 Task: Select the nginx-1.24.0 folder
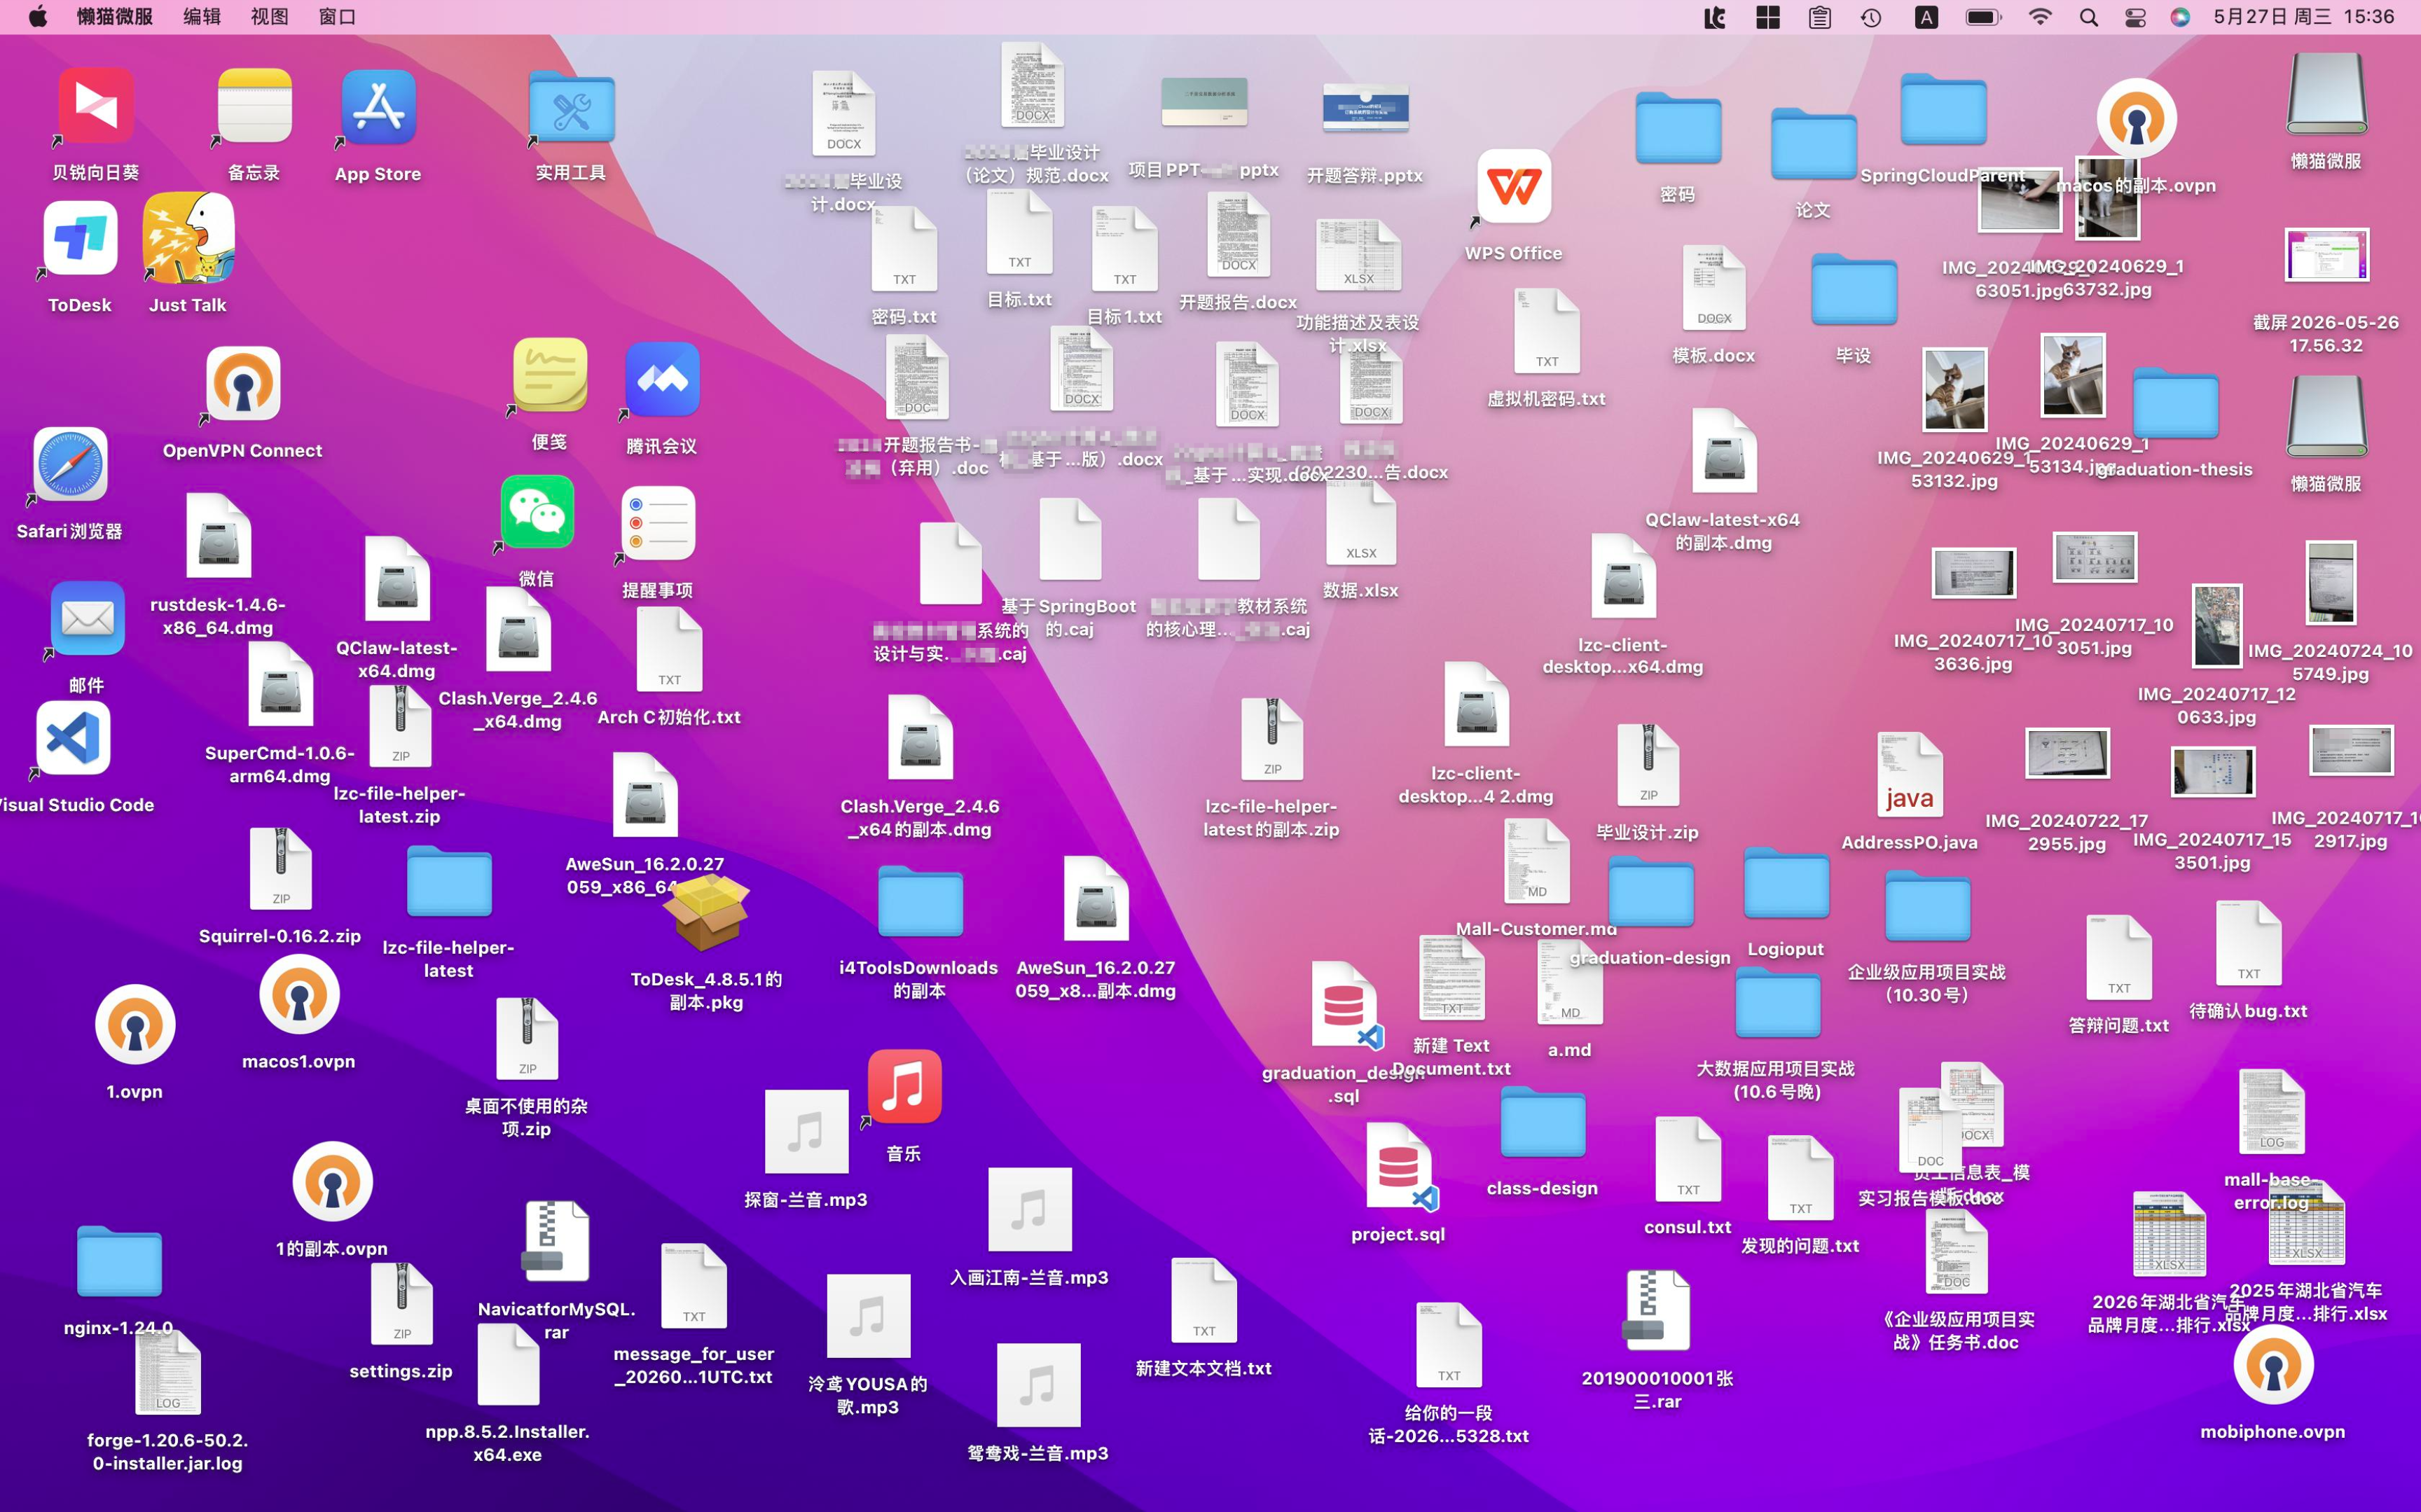pyautogui.click(x=119, y=1262)
